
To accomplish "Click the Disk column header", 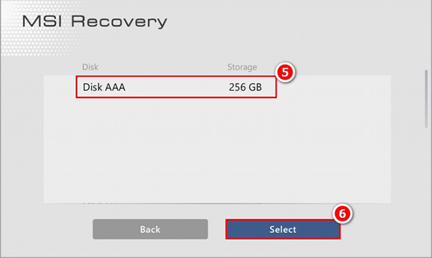I will click(90, 67).
